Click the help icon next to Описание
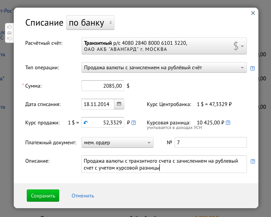 (253, 161)
